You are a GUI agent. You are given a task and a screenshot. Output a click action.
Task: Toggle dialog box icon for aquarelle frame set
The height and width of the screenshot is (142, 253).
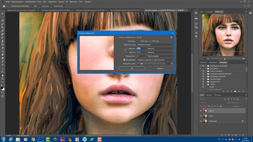(203, 79)
